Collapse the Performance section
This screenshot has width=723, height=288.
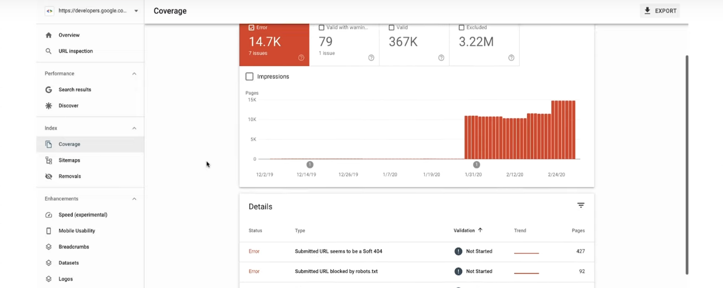(134, 74)
